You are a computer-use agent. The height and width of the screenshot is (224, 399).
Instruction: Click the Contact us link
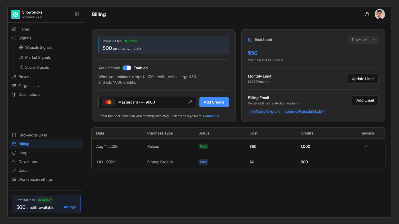(211, 116)
